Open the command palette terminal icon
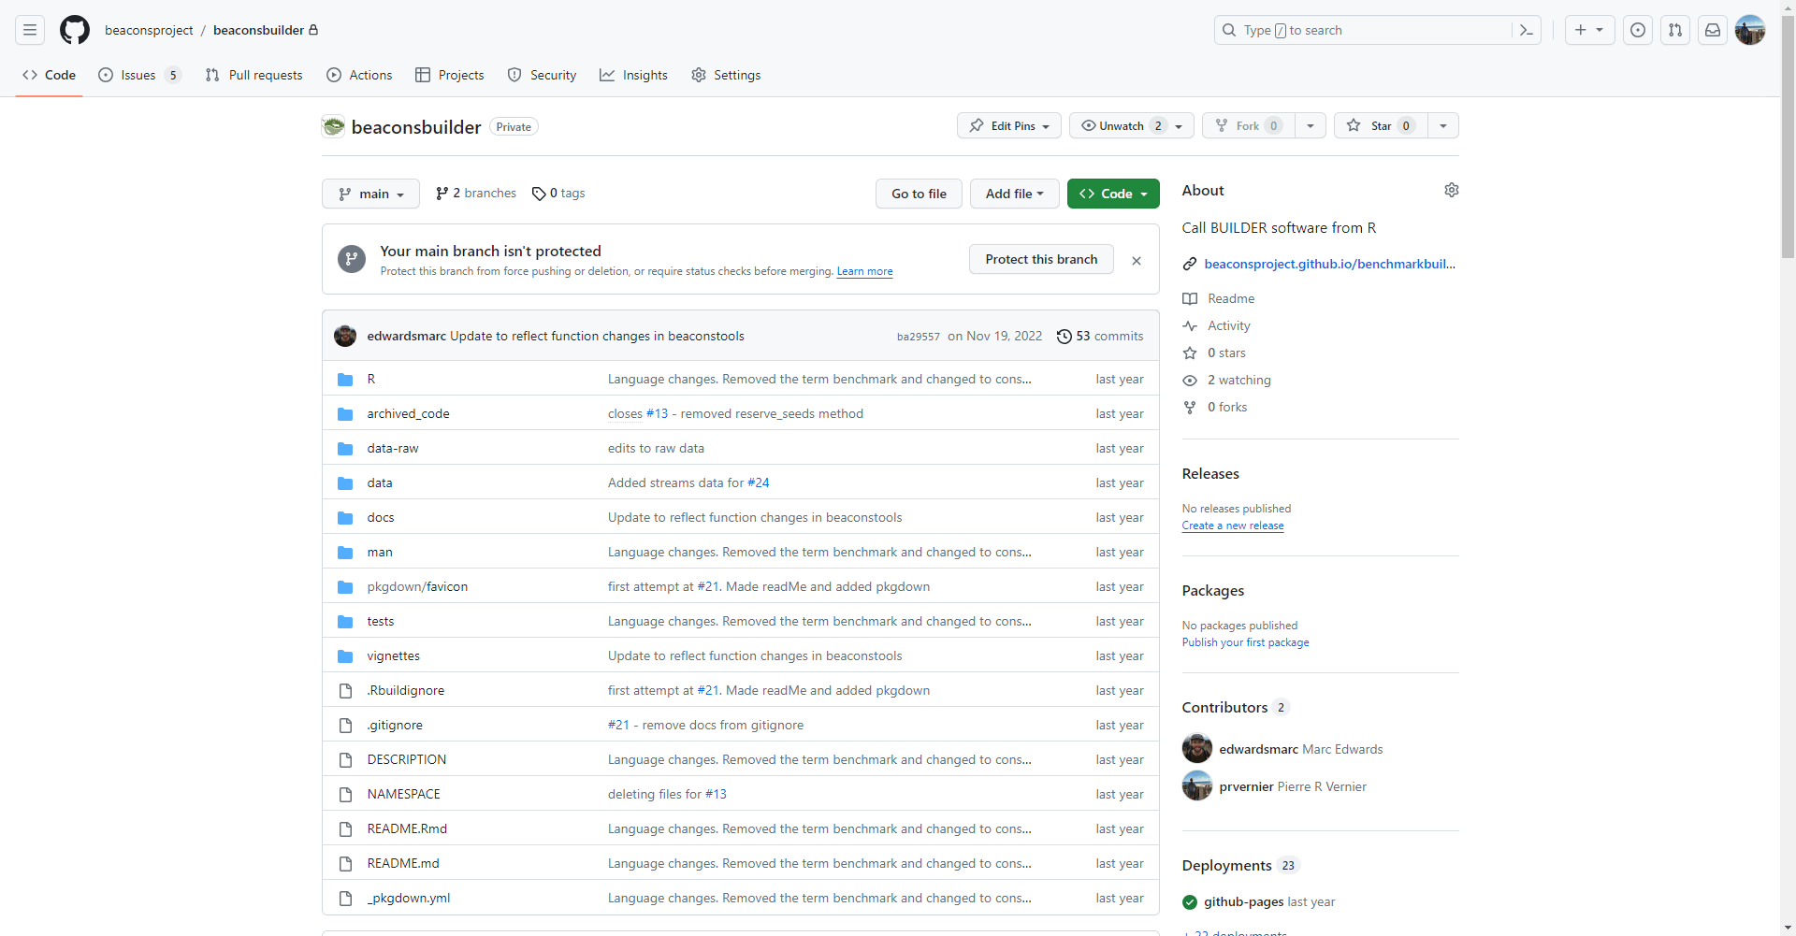This screenshot has width=1796, height=936. tap(1527, 30)
